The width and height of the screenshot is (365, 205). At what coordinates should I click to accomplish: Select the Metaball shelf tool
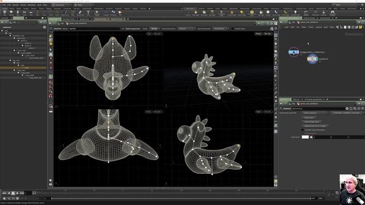(x=113, y=13)
